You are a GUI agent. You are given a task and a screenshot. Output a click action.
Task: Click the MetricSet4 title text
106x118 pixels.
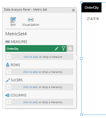click(x=16, y=34)
